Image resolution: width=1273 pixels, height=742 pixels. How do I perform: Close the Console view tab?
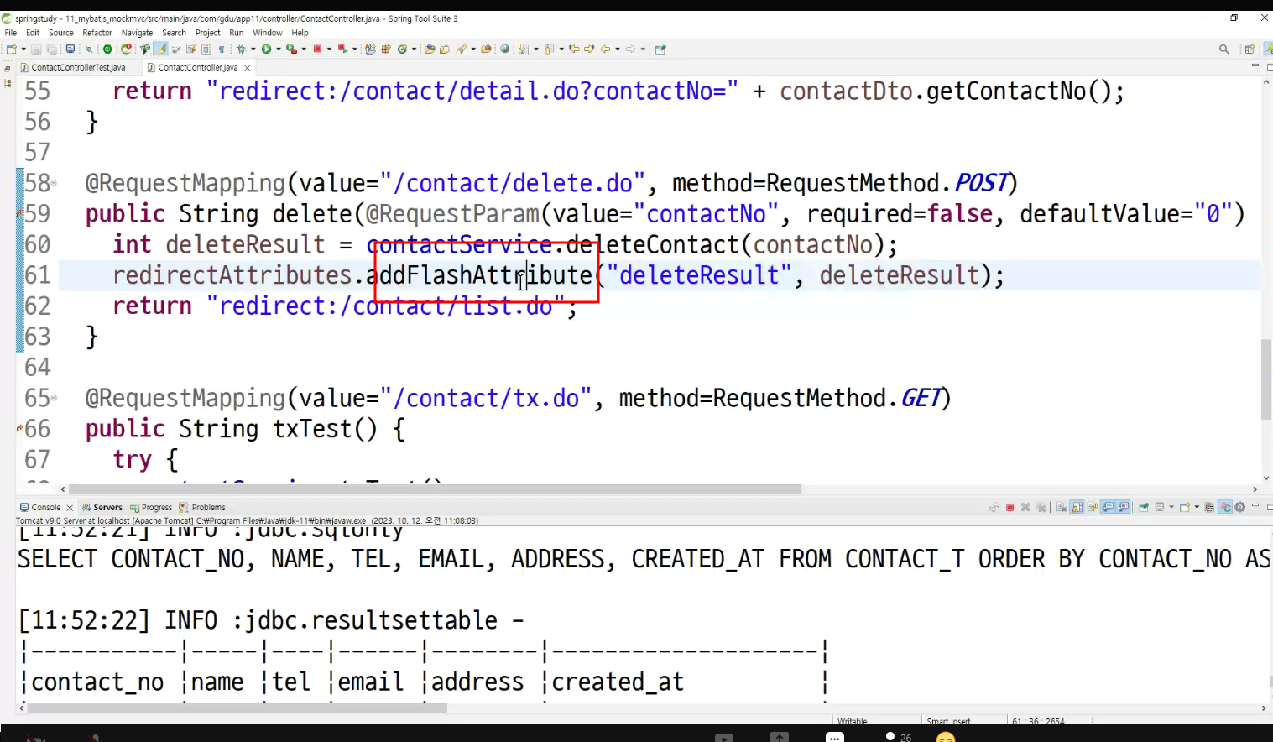point(70,508)
